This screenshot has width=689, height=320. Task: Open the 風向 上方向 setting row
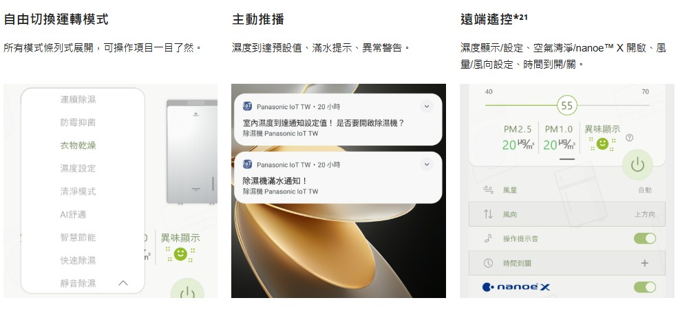(567, 214)
